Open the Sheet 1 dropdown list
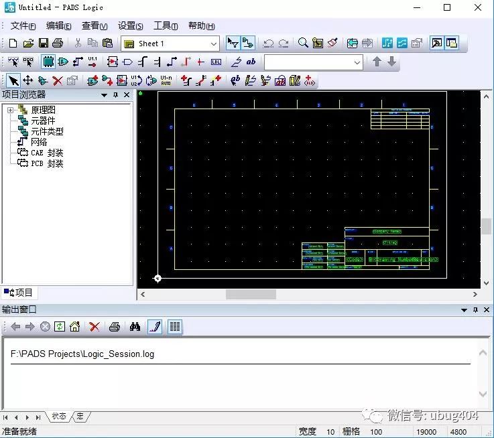This screenshot has width=494, height=438. pyautogui.click(x=214, y=44)
